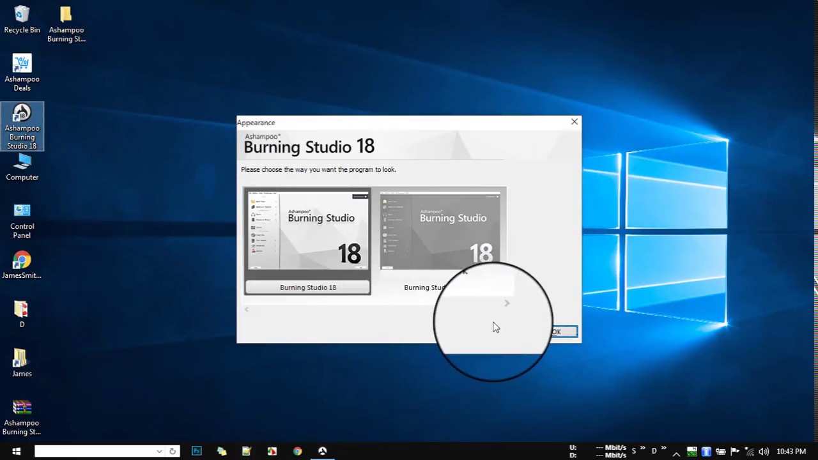Click inside the taskbar address input field
Image resolution: width=818 pixels, height=460 pixels.
95,451
